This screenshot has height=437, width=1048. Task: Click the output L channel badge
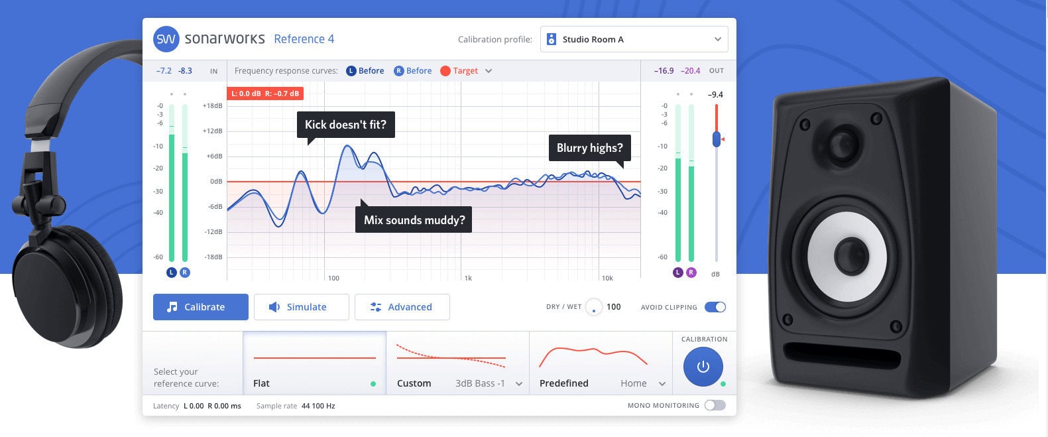pos(678,273)
